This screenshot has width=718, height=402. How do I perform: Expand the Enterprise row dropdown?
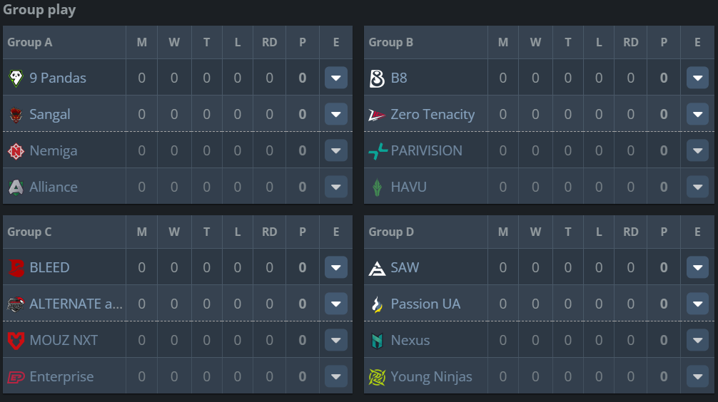(x=335, y=376)
